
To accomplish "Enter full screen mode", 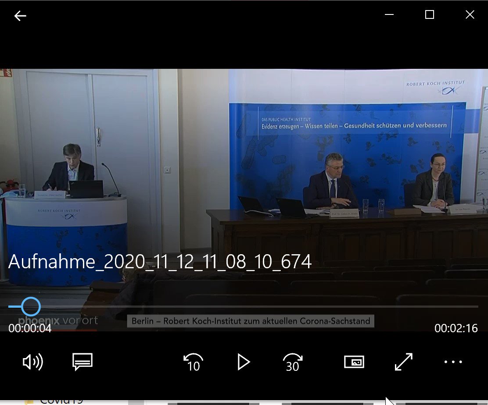I will (404, 362).
